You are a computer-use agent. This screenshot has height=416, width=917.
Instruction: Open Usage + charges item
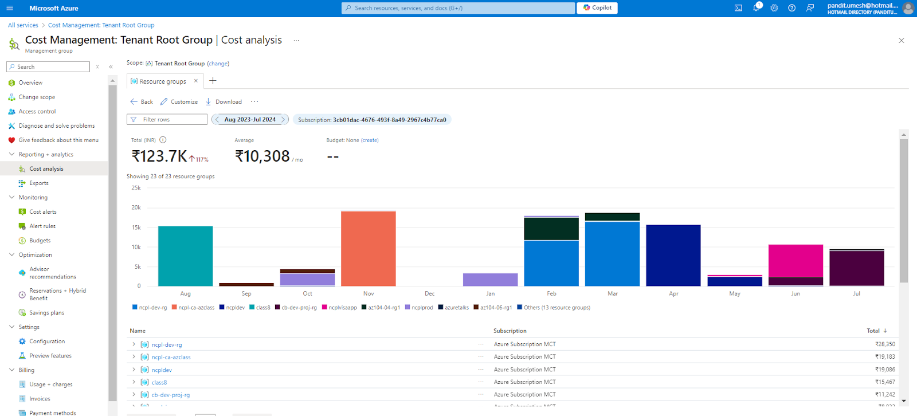(x=51, y=384)
